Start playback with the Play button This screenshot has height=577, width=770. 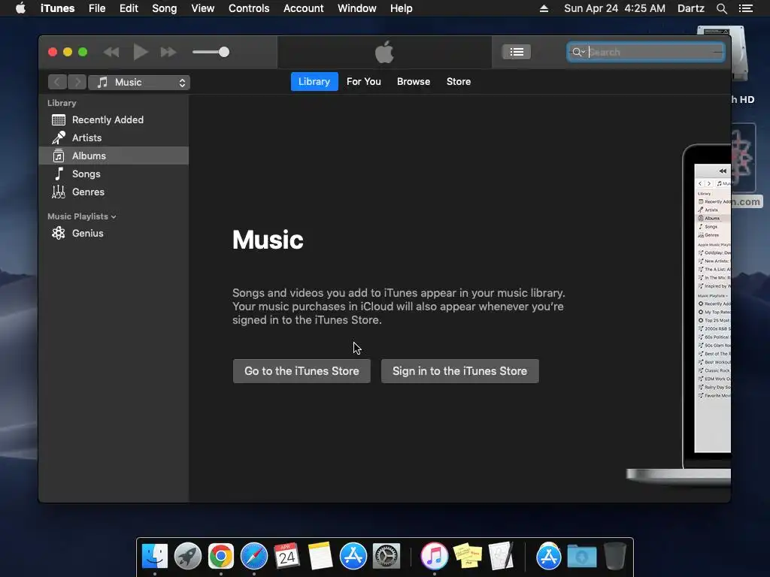[141, 52]
